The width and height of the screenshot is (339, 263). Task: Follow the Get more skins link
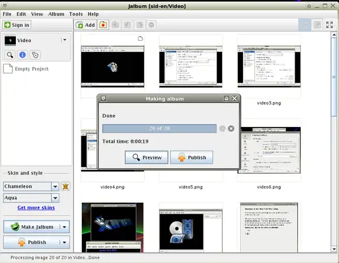pos(36,208)
